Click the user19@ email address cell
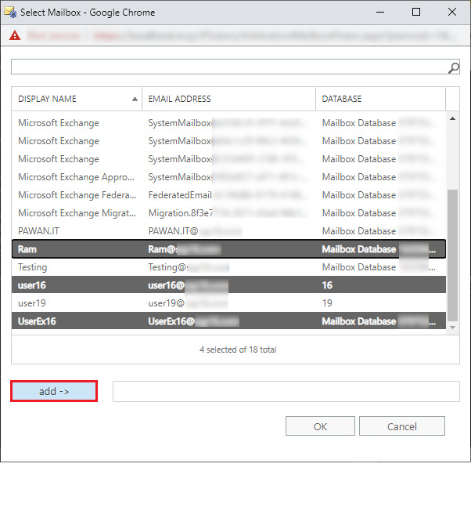 188,303
